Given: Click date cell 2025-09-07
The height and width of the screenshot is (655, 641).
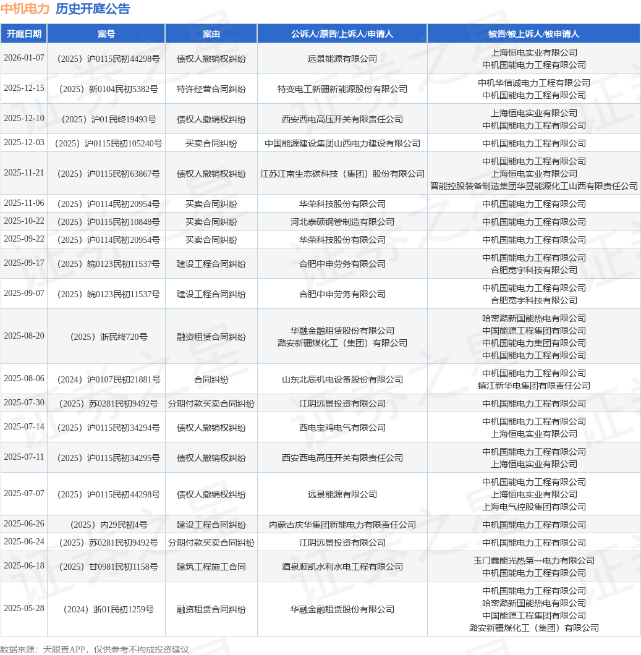Looking at the screenshot, I should (24, 294).
